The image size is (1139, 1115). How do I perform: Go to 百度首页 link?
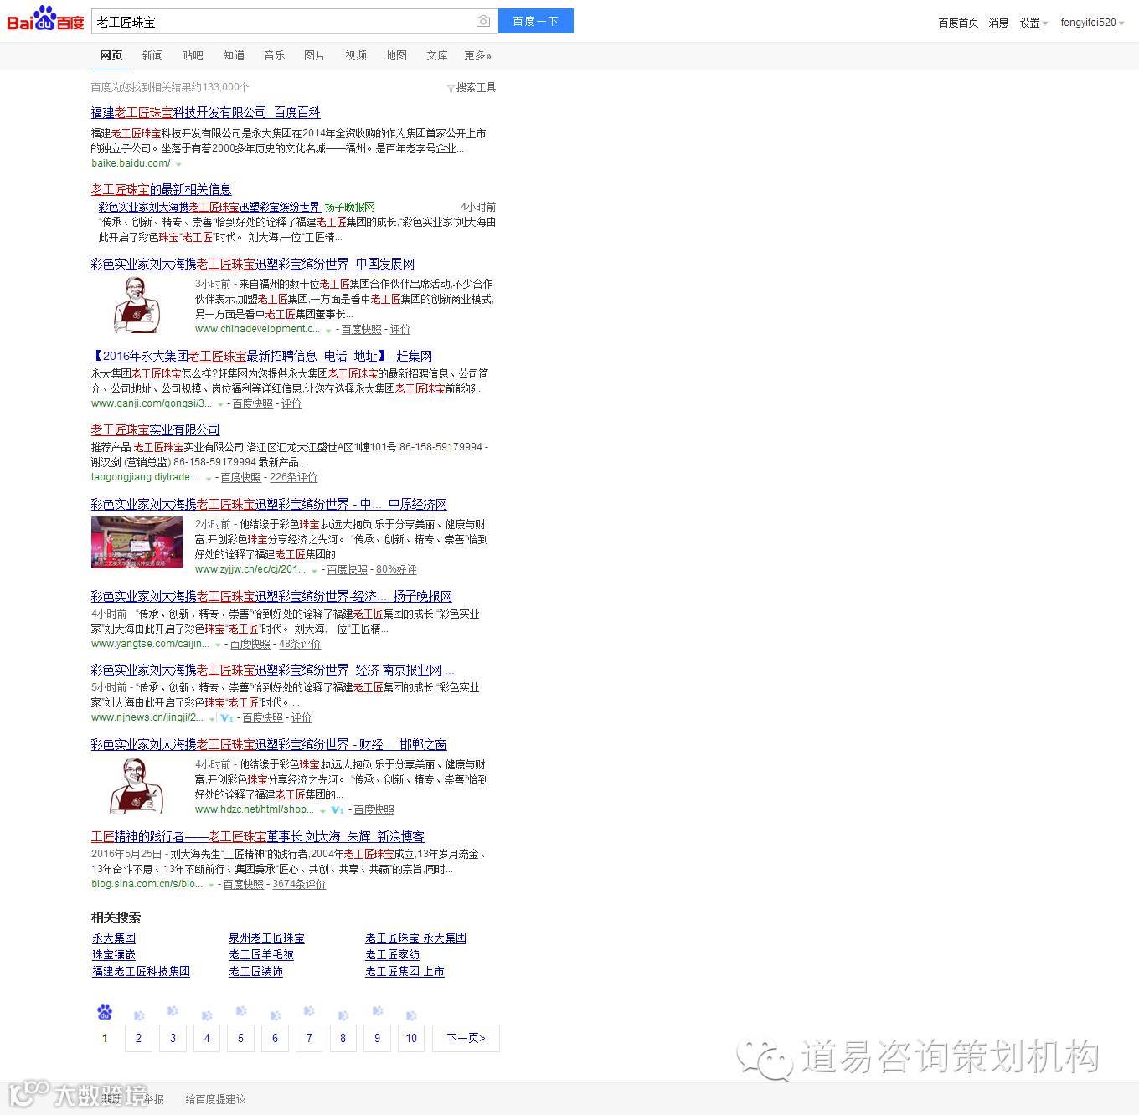coord(958,23)
